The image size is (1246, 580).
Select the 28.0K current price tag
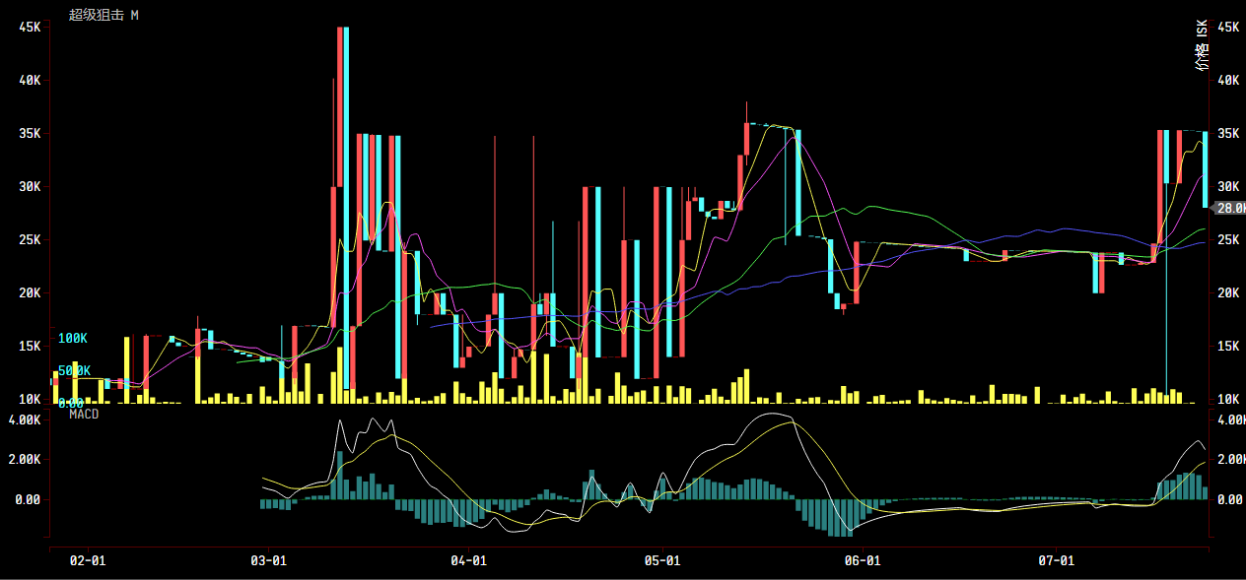click(1230, 208)
